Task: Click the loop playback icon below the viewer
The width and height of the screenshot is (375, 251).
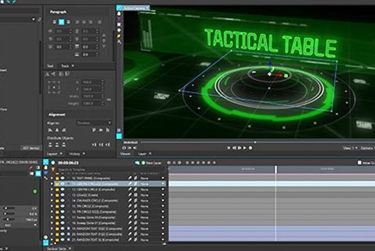Action: pyautogui.click(x=124, y=148)
